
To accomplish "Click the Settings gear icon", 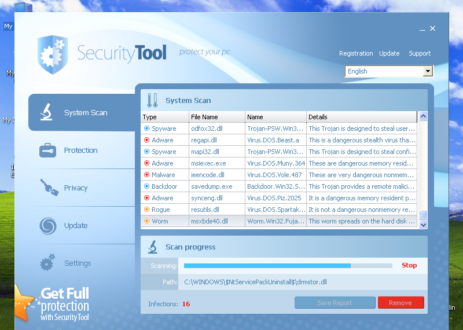I will click(47, 262).
